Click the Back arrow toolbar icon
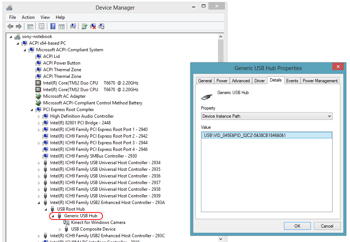This screenshot has height=242, width=350. tap(10, 26)
